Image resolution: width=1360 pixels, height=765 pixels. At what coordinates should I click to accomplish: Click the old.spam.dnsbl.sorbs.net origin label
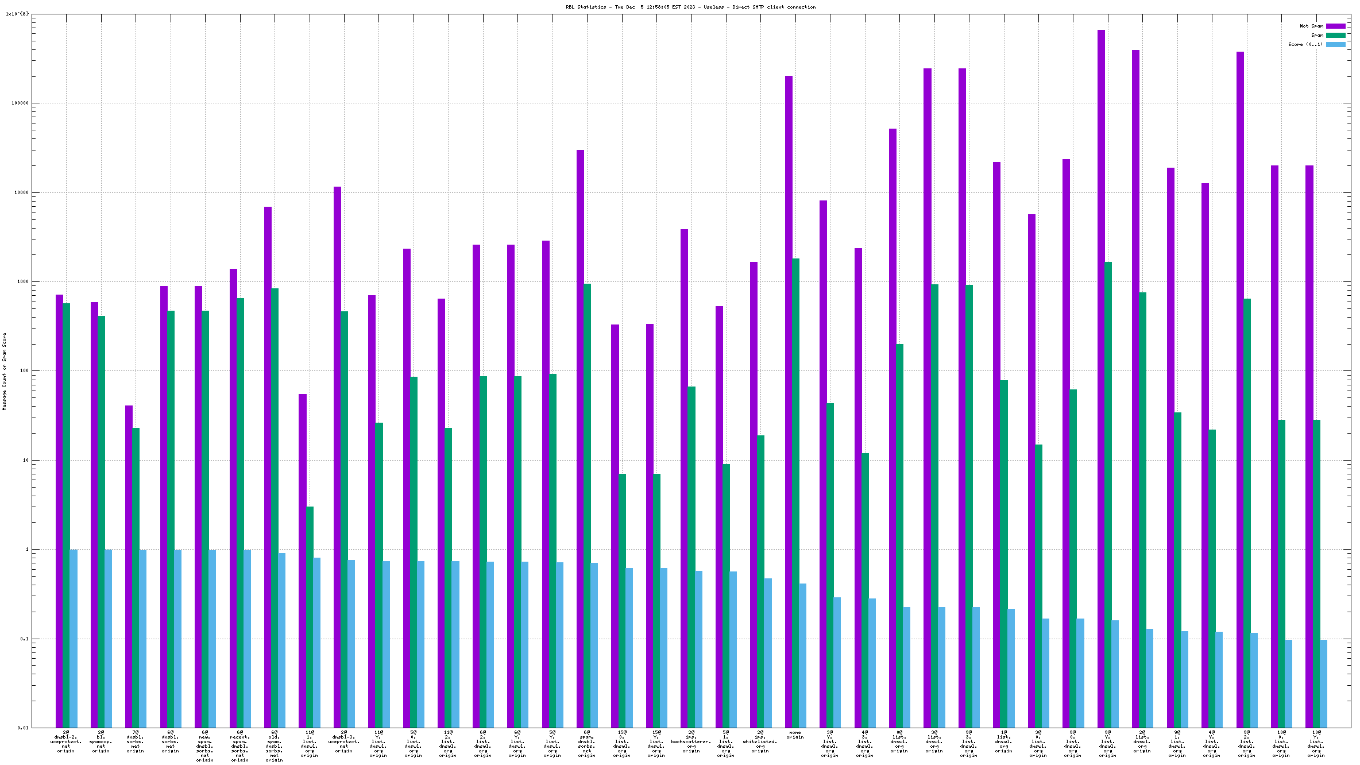pos(274,746)
